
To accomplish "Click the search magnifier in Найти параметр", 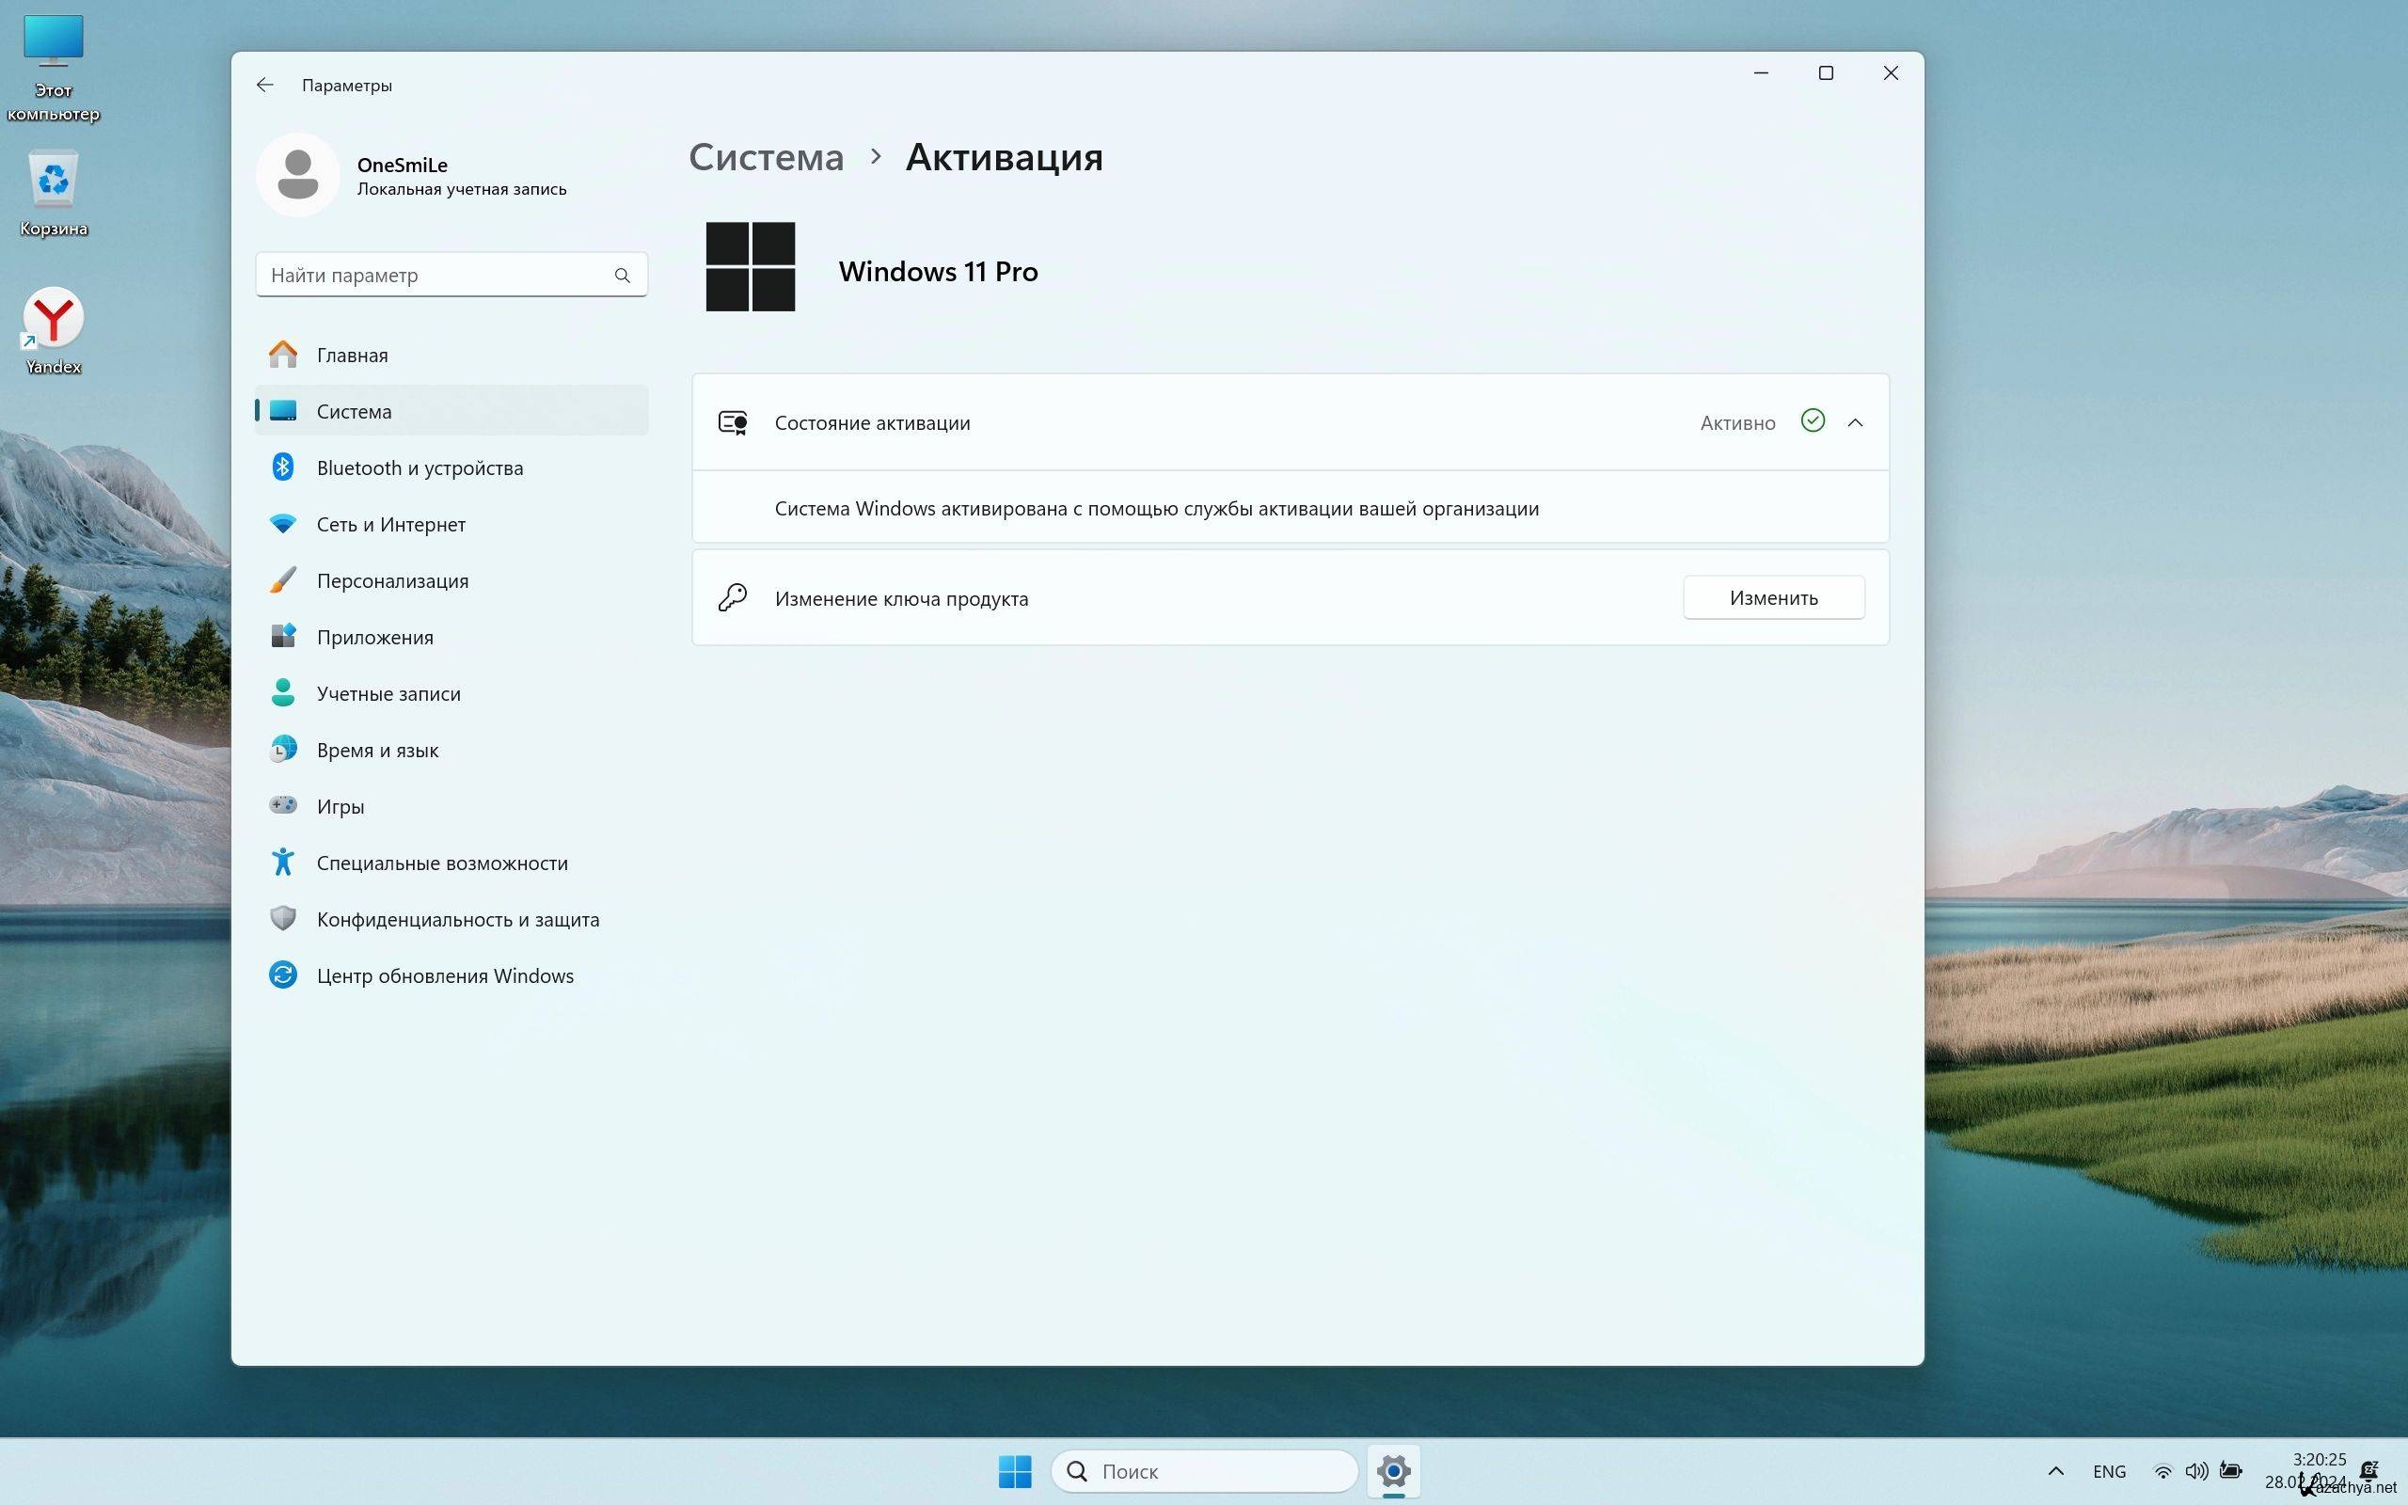I will tap(622, 276).
